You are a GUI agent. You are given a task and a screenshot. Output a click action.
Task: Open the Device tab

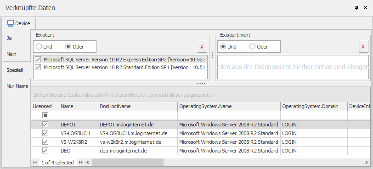point(18,23)
